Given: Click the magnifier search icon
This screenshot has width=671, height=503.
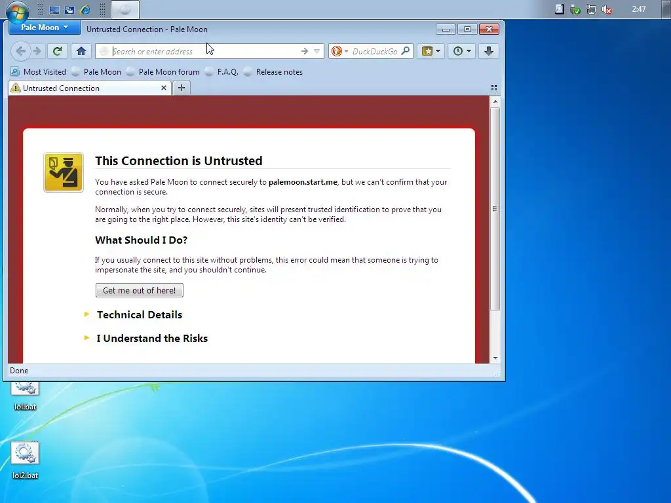Looking at the screenshot, I should coord(405,51).
